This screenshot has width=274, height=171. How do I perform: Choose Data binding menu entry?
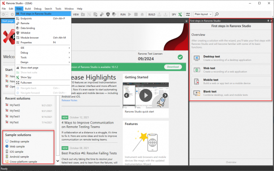tap(43, 28)
